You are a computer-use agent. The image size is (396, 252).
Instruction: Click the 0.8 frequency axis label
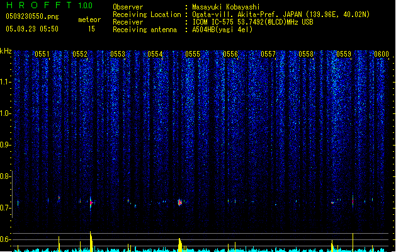click(x=5, y=176)
